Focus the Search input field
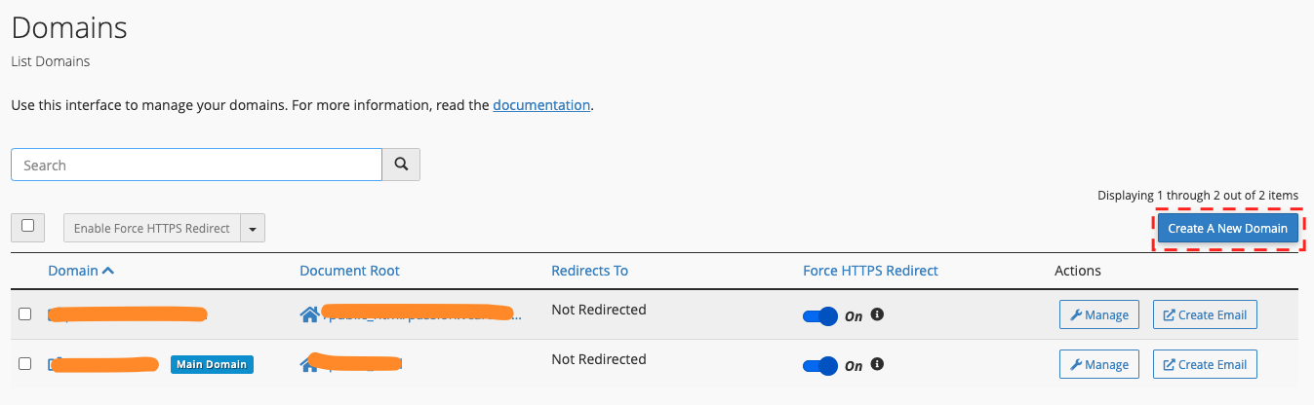 (x=196, y=165)
